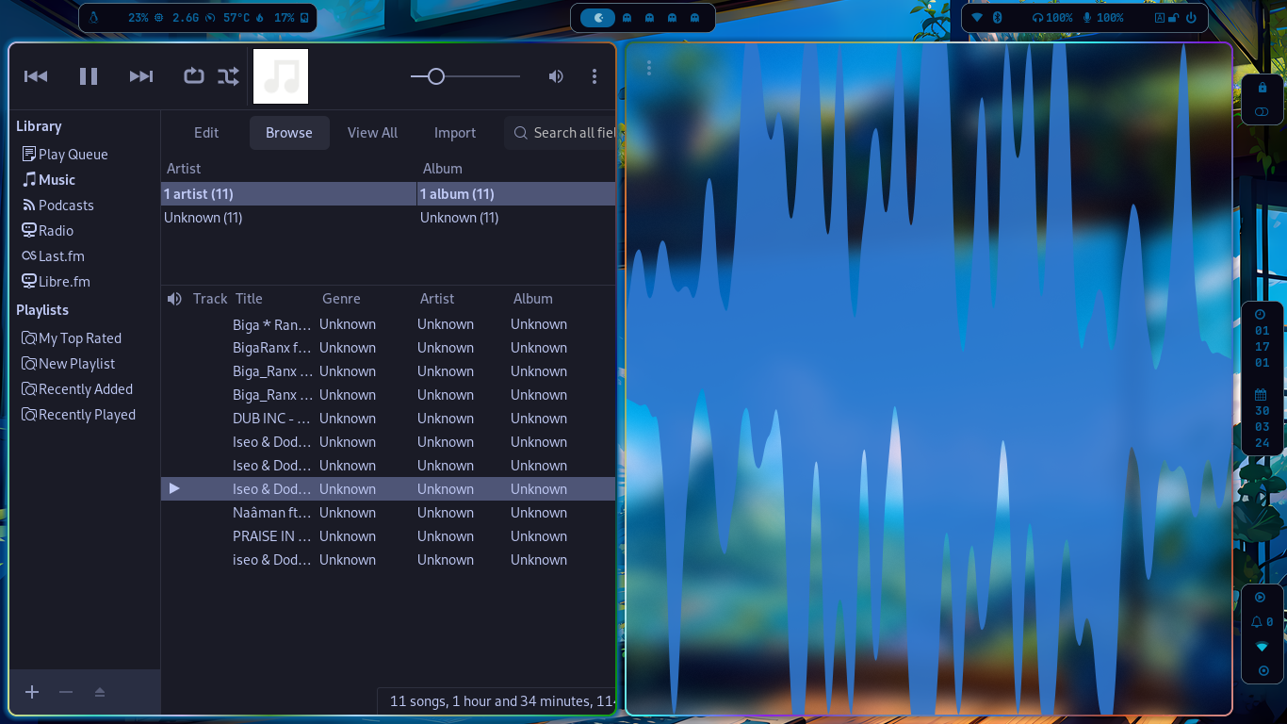1287x724 pixels.
Task: Toggle the crescent moon switch in the top bar
Action: (595, 17)
